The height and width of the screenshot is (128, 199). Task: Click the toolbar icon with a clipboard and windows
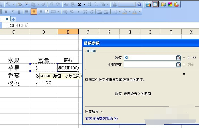click(x=149, y=5)
